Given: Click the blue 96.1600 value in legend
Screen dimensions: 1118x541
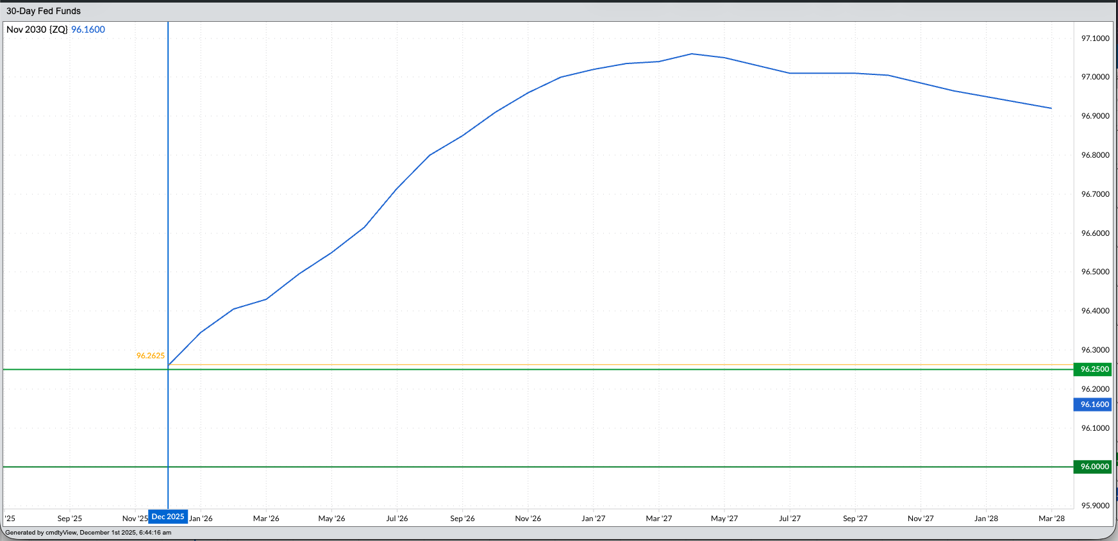Looking at the screenshot, I should 88,29.
